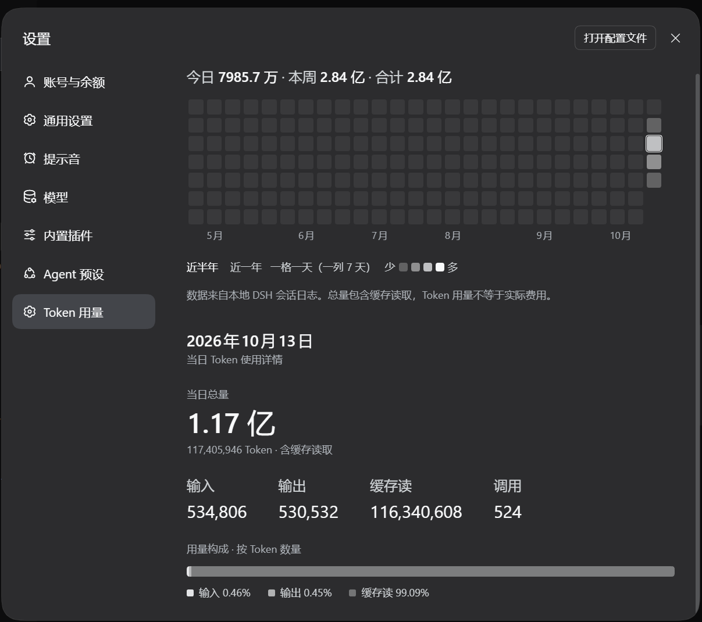Click the 输出 0.45% legend entry
This screenshot has width=702, height=622.
click(300, 593)
